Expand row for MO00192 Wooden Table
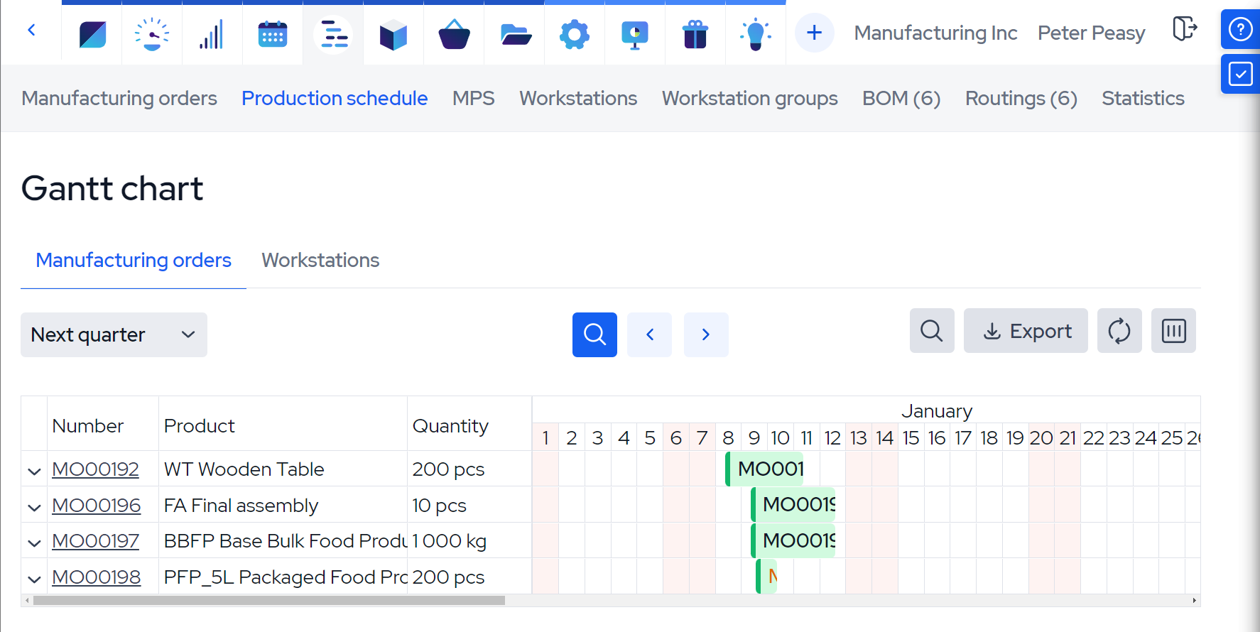 [34, 470]
